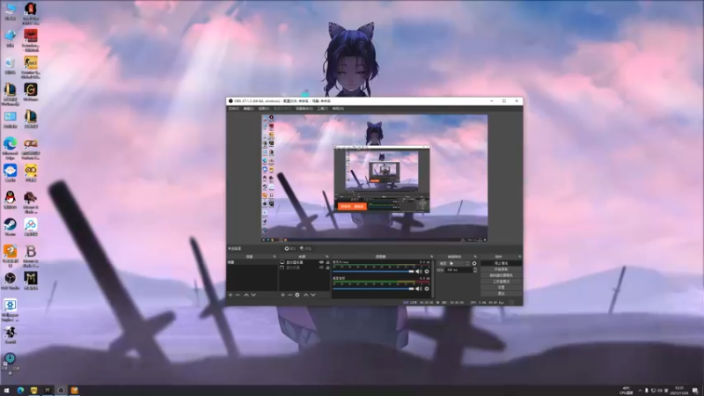The image size is (704, 396).
Task: Open the Scene Collection menu in OBS
Action: (304, 108)
